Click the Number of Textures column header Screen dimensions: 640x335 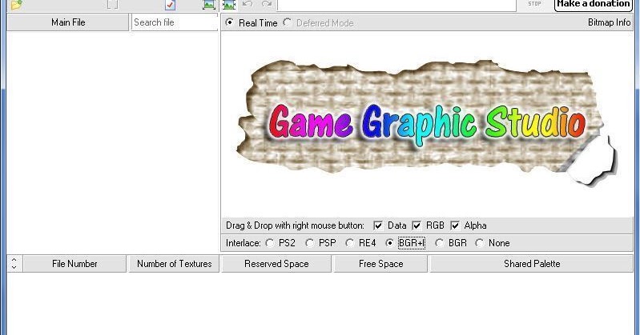tap(175, 264)
